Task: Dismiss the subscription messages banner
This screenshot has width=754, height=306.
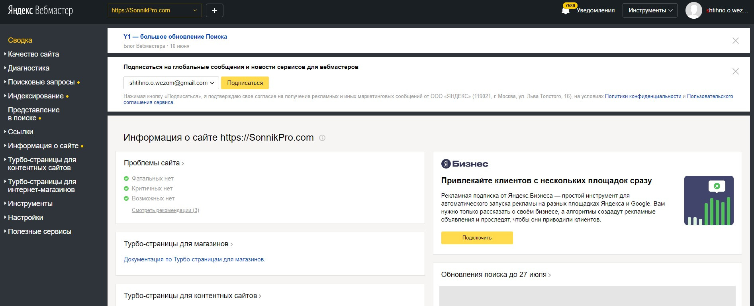Action: [735, 71]
